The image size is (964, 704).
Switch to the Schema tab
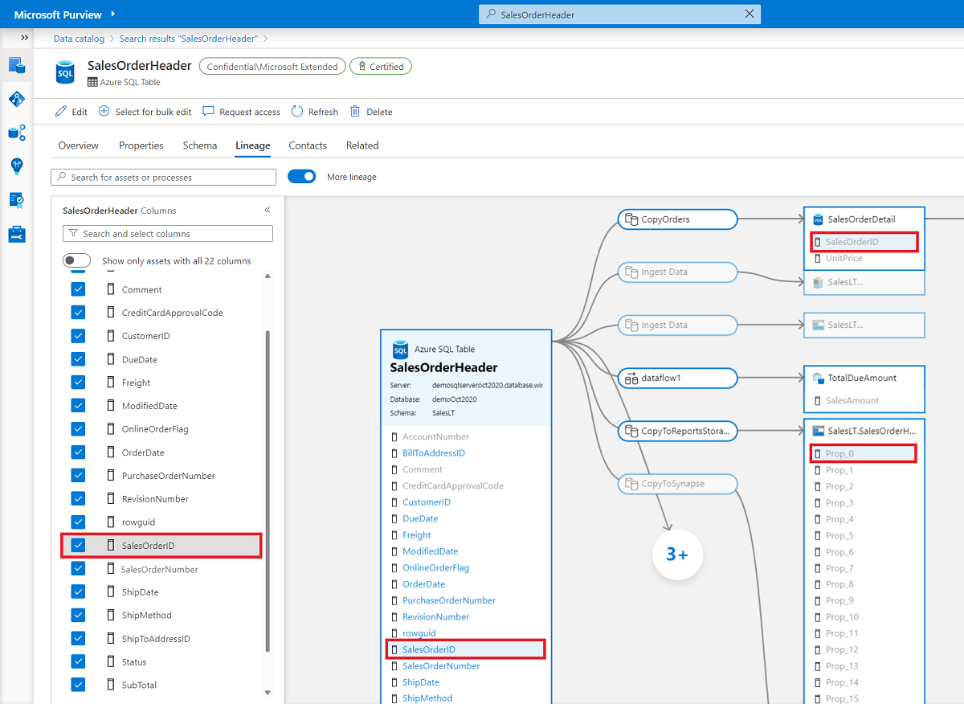pos(199,145)
